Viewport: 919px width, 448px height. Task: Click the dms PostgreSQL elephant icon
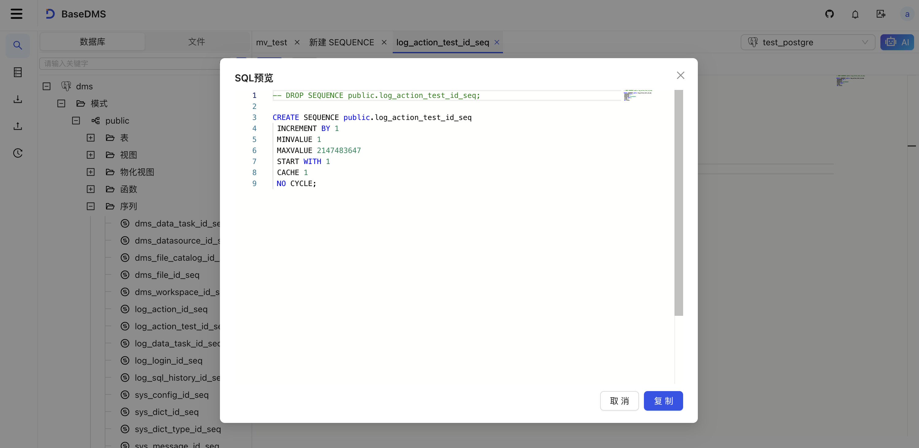click(66, 86)
